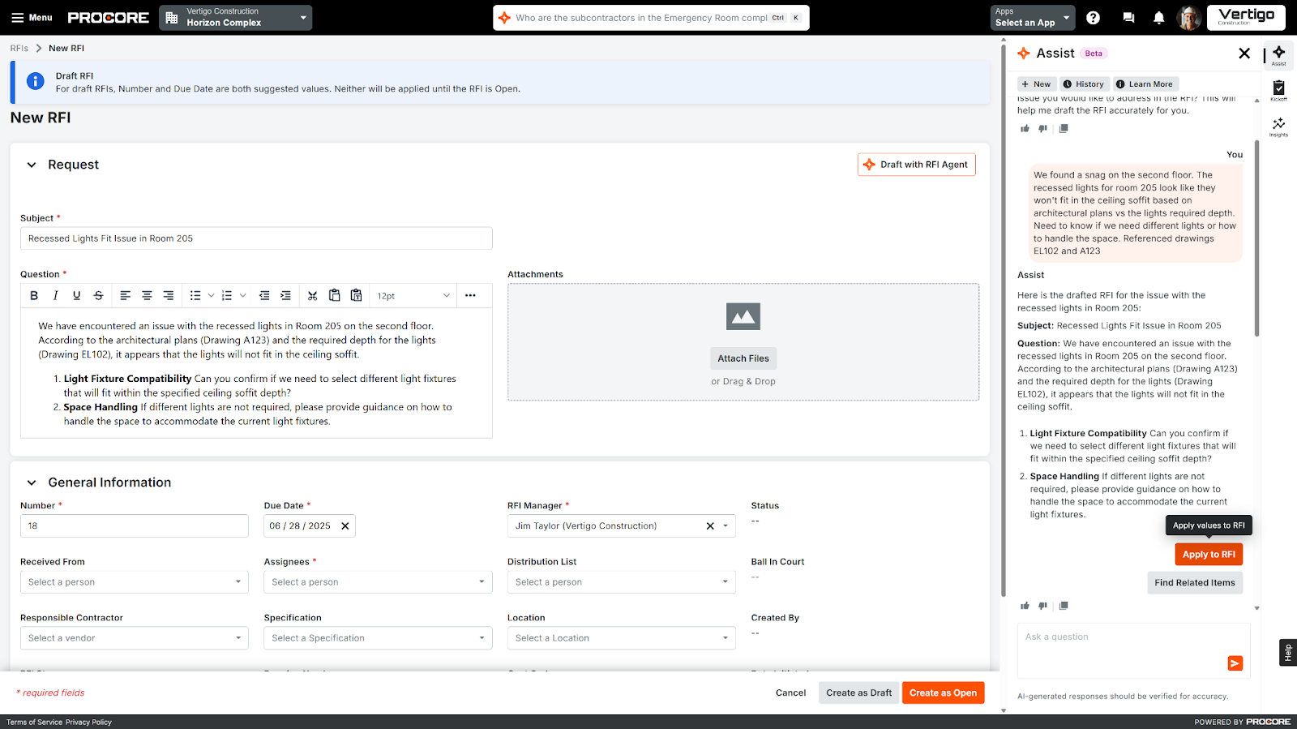This screenshot has height=729, width=1297.
Task: Cancel the new RFI
Action: [790, 693]
